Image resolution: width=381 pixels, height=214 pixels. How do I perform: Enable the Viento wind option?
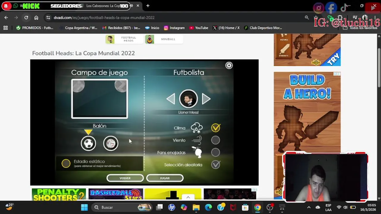click(x=216, y=140)
